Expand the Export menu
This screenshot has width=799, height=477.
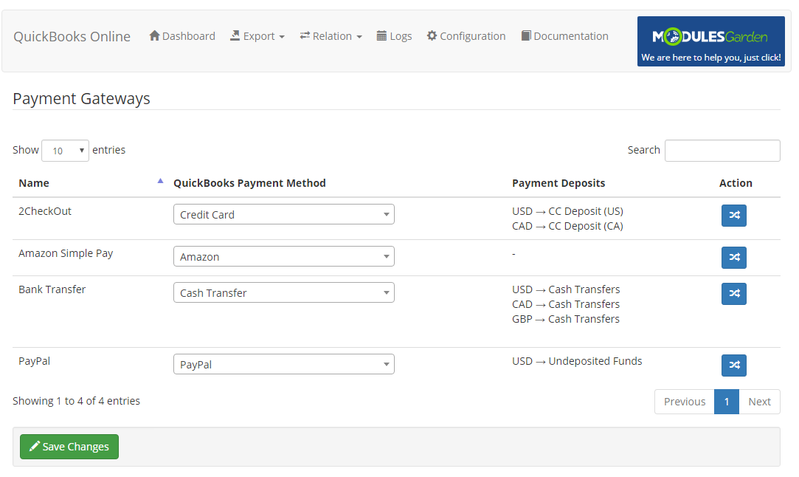pyautogui.click(x=257, y=36)
